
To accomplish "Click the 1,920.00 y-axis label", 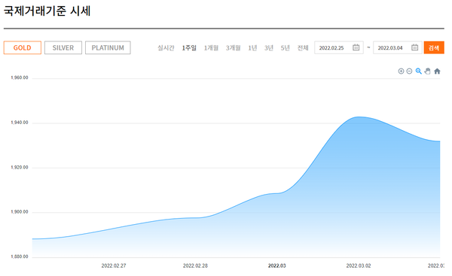I will pos(20,168).
